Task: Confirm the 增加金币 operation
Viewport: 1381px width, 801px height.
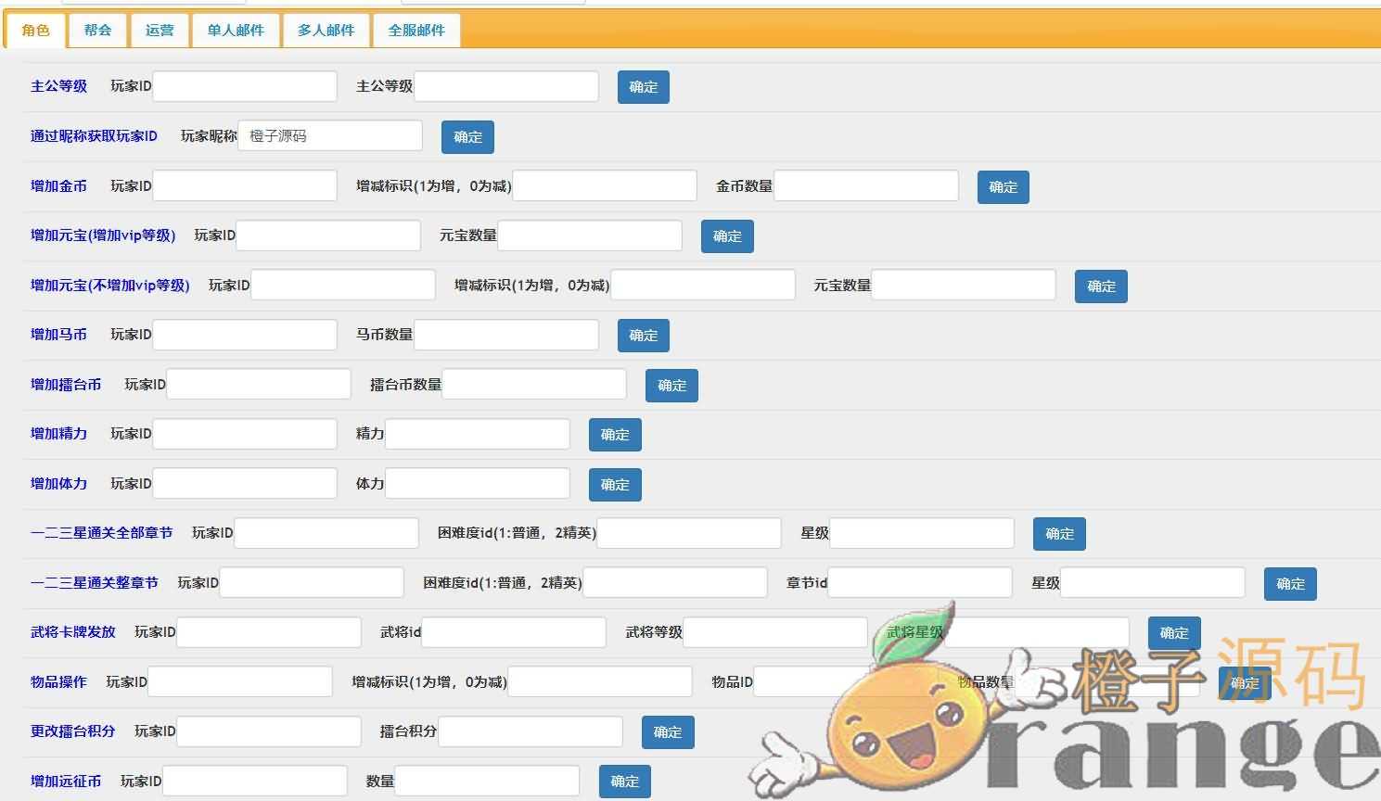Action: click(x=1003, y=186)
